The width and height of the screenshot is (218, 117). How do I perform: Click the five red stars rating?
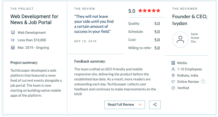pos(149,11)
